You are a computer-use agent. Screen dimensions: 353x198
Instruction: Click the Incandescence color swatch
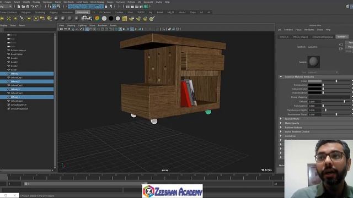[x=315, y=93]
